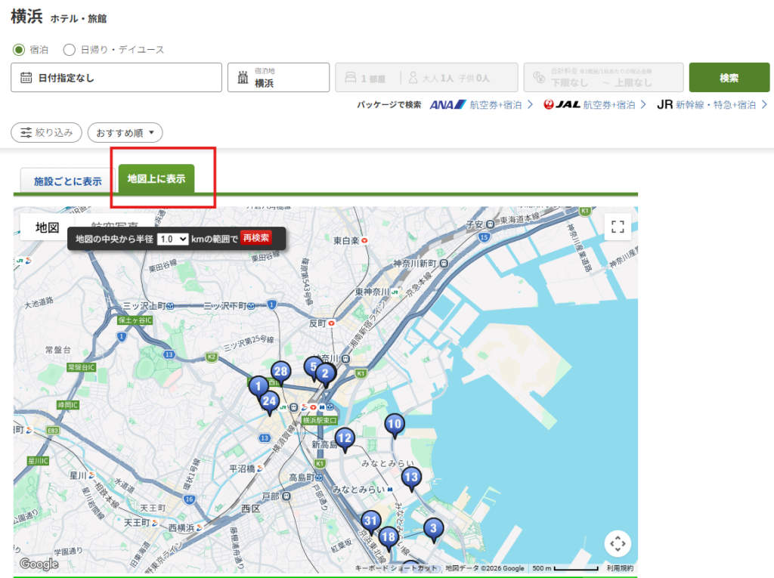The width and height of the screenshot is (774, 578).
Task: Click the red 再検索 button
Action: click(x=255, y=238)
